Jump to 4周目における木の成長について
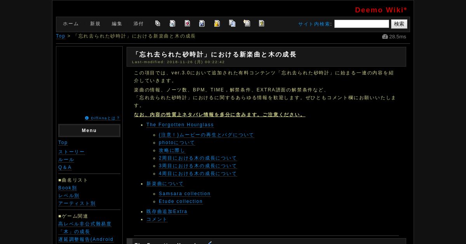 tap(198, 174)
